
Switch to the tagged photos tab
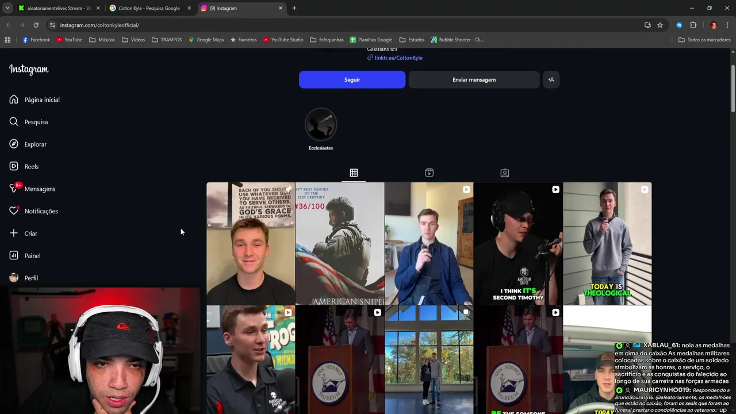click(504, 173)
